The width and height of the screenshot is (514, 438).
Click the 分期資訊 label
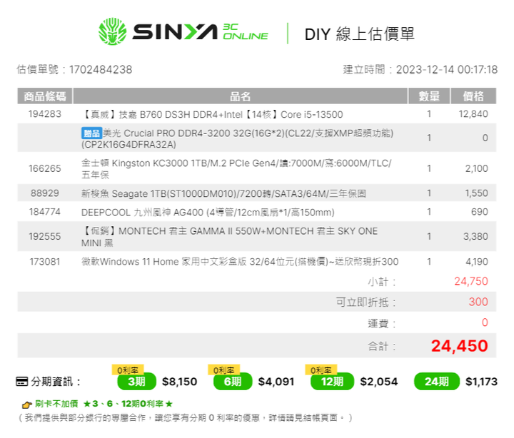(x=56, y=382)
